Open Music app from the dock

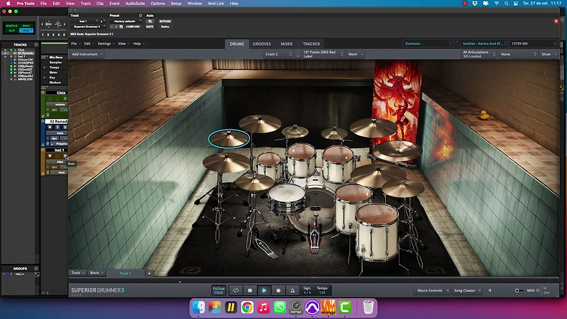264,307
